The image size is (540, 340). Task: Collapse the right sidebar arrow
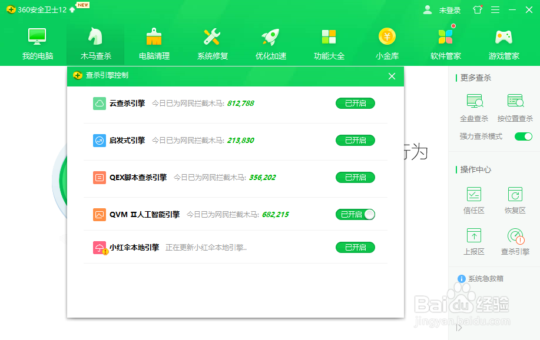[459, 328]
